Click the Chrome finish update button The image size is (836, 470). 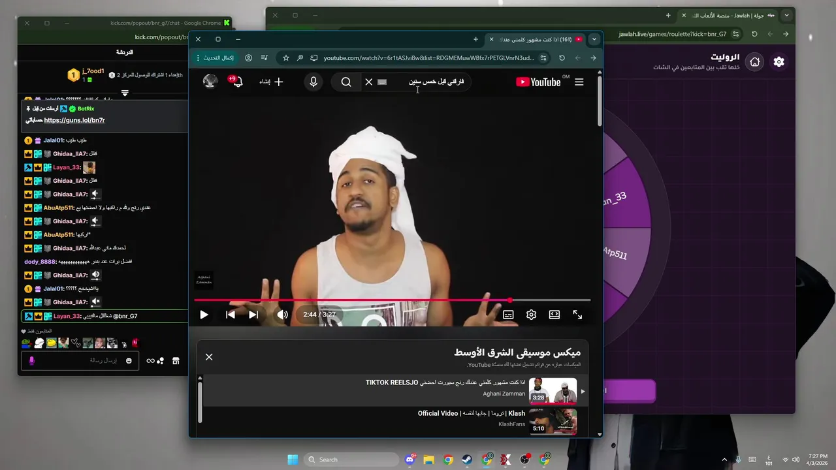tap(214, 58)
